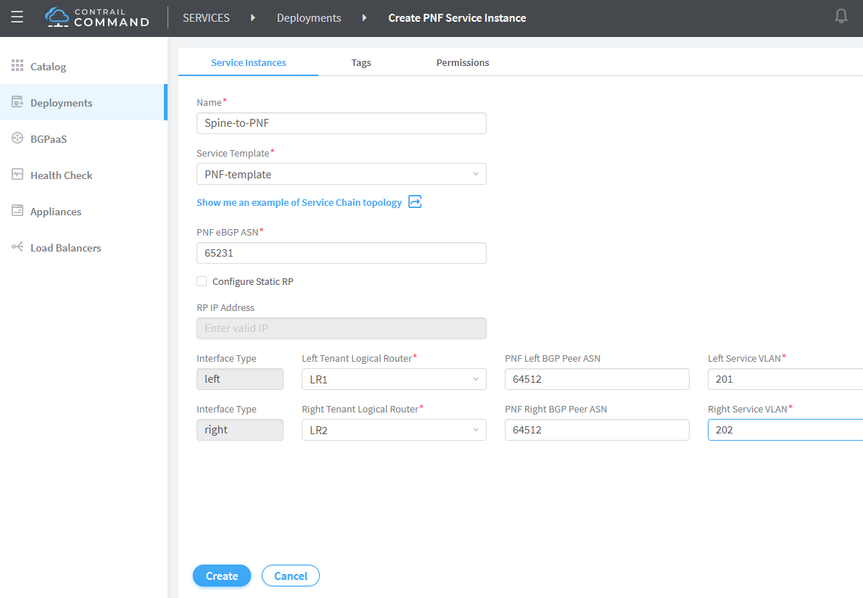Click the Appliances sidebar icon
The height and width of the screenshot is (598, 863).
pos(17,211)
